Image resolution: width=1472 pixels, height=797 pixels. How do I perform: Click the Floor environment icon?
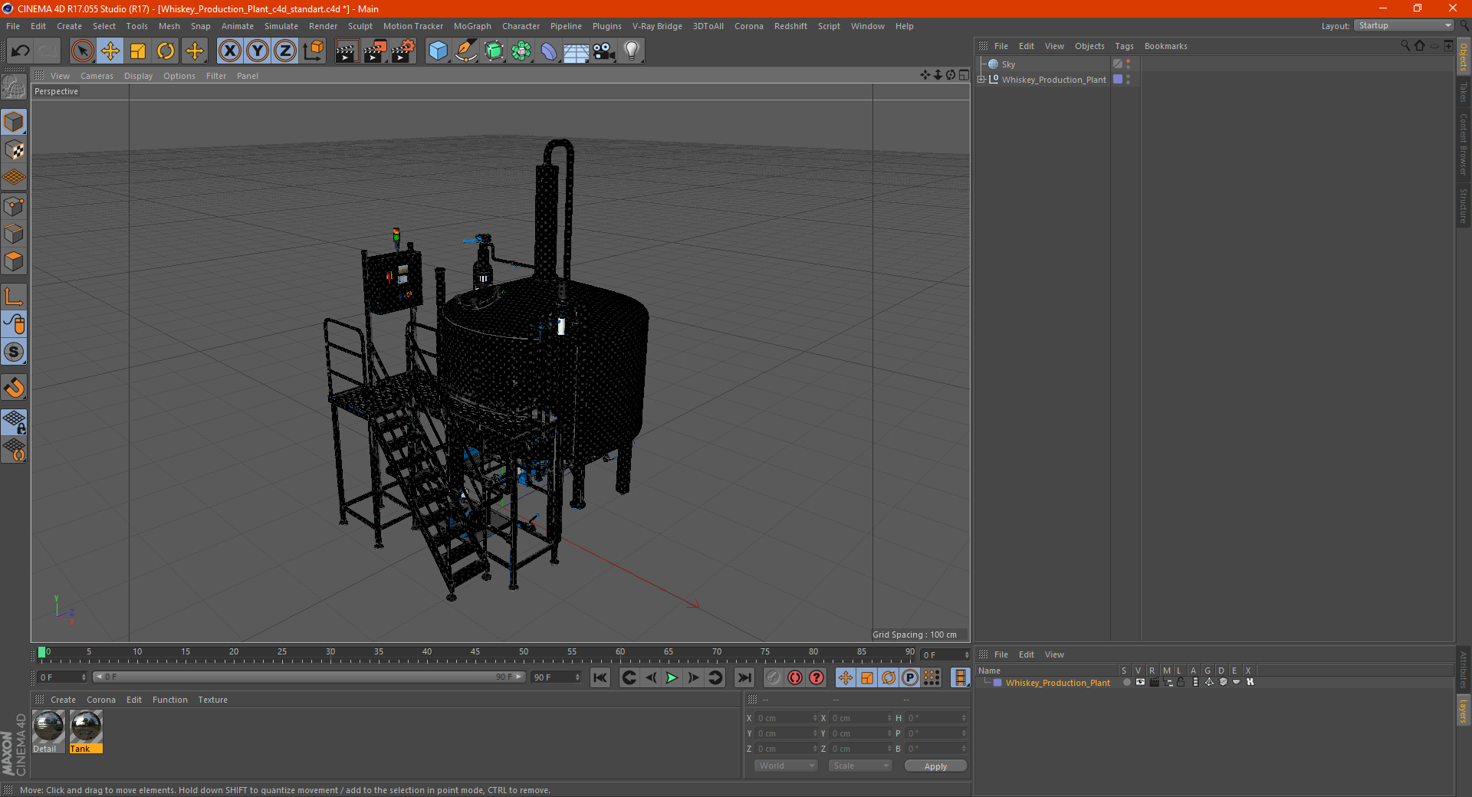576,51
